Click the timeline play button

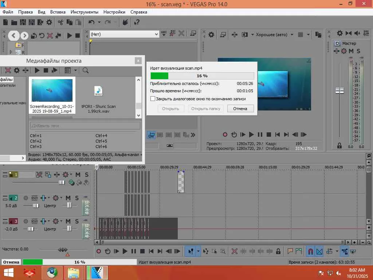point(125,251)
